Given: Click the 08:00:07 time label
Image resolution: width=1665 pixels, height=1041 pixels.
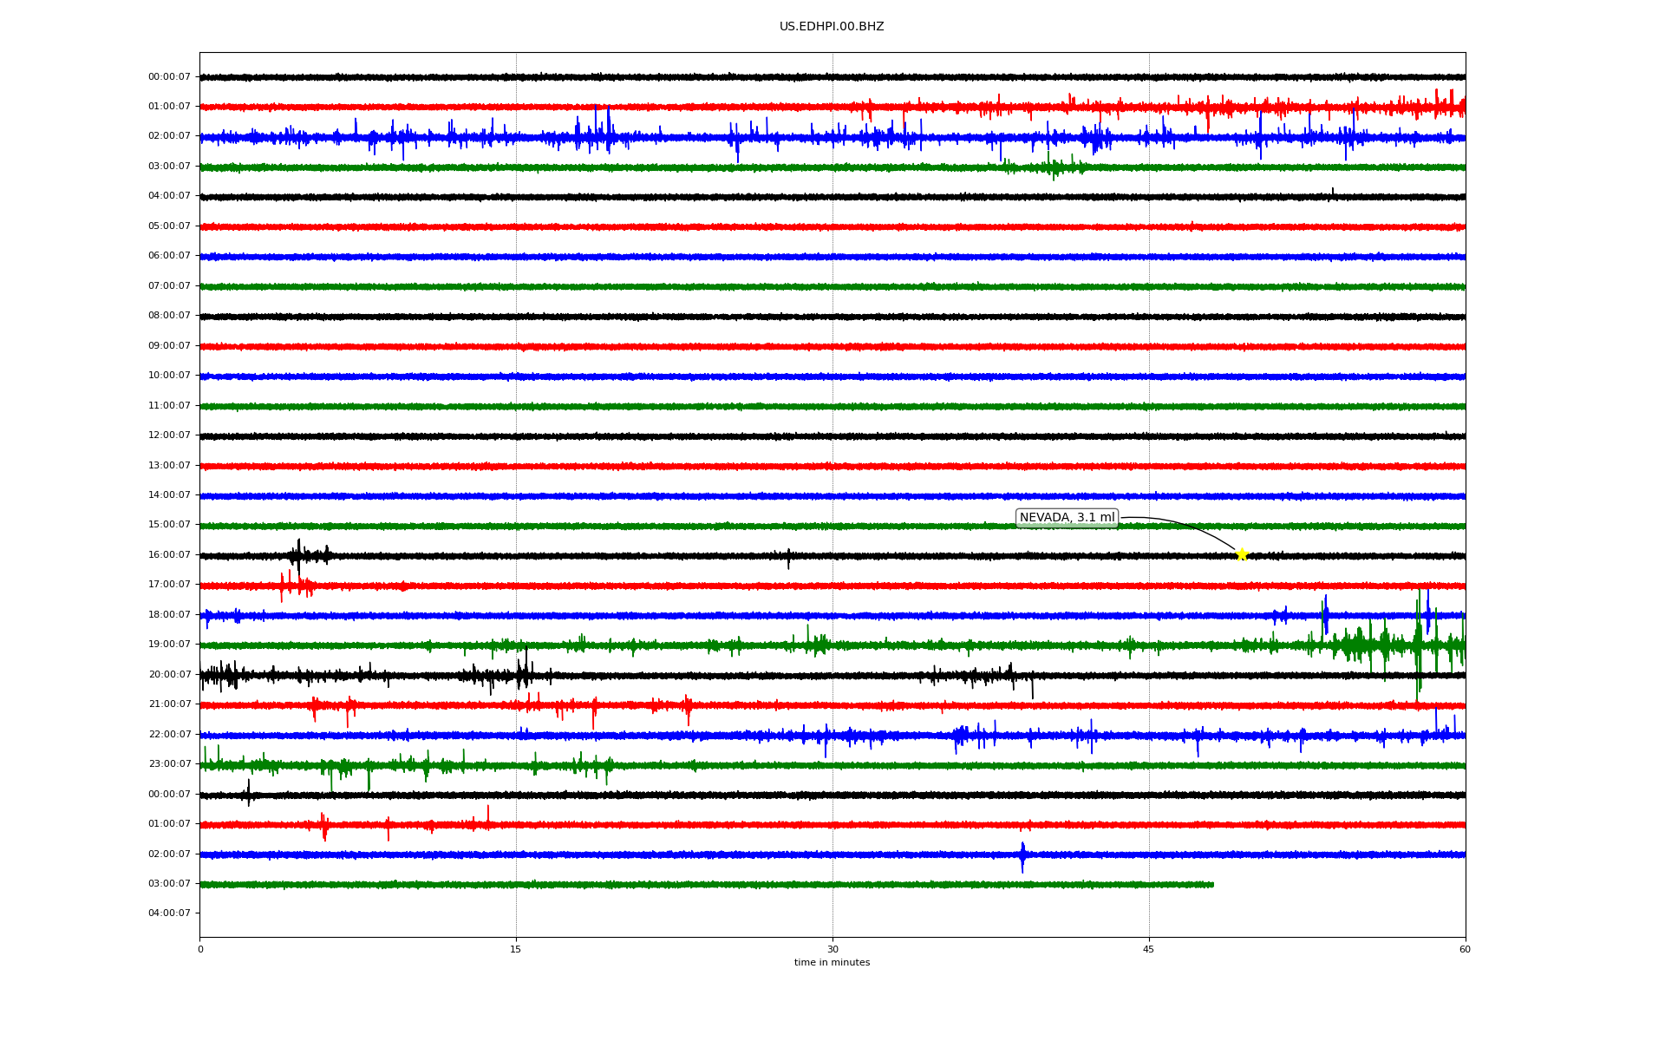Looking at the screenshot, I should pyautogui.click(x=169, y=316).
